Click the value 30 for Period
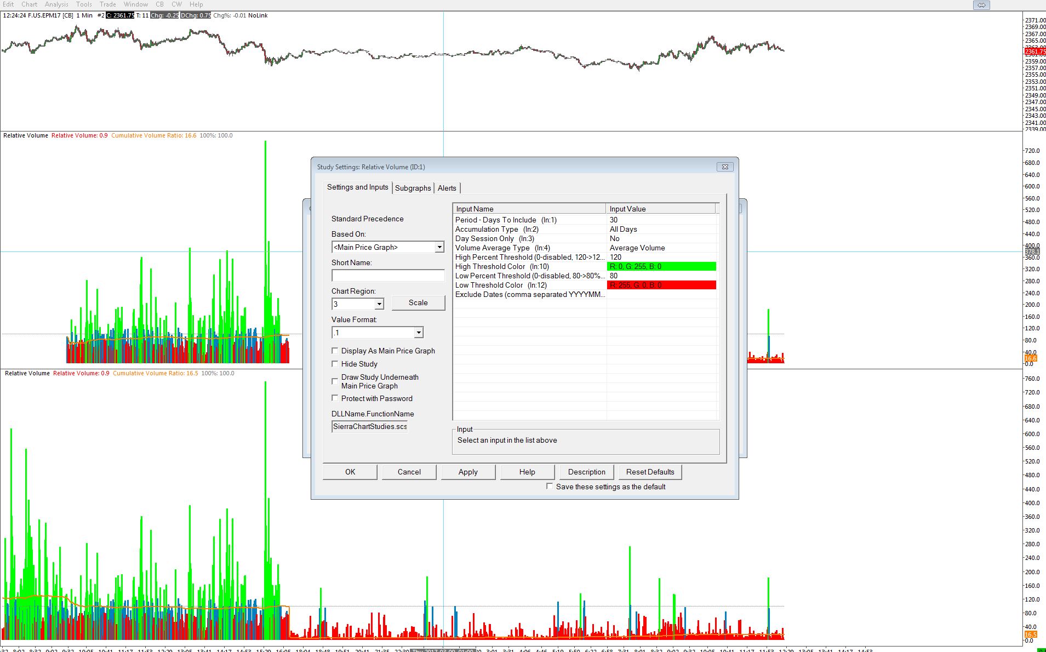The width and height of the screenshot is (1046, 652). pos(614,220)
